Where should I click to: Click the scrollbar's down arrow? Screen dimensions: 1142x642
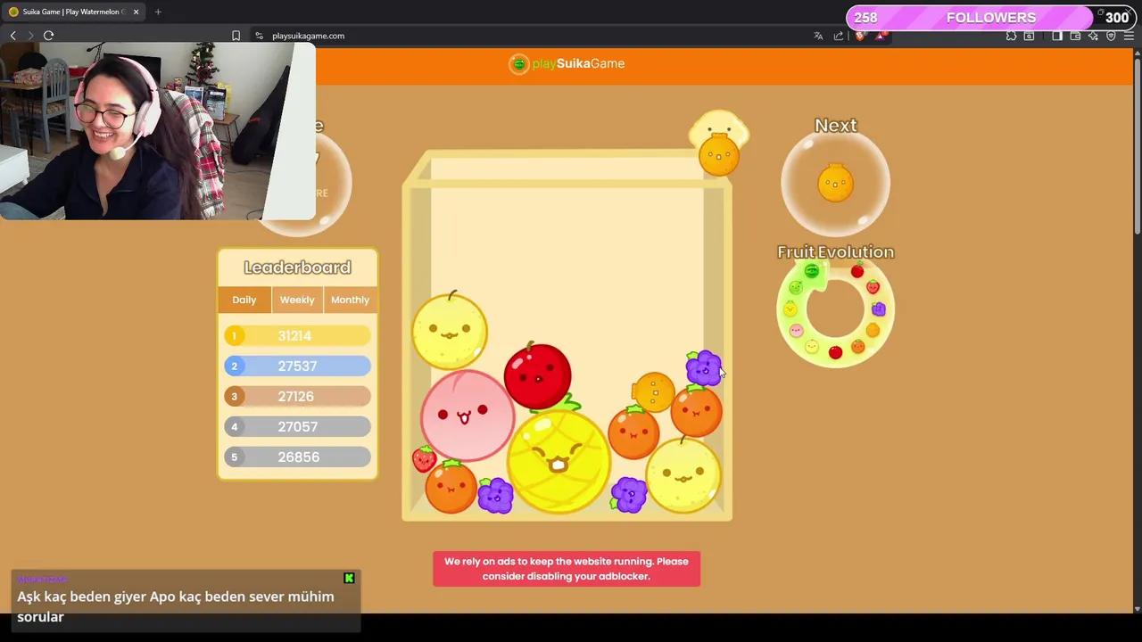[x=1137, y=608]
